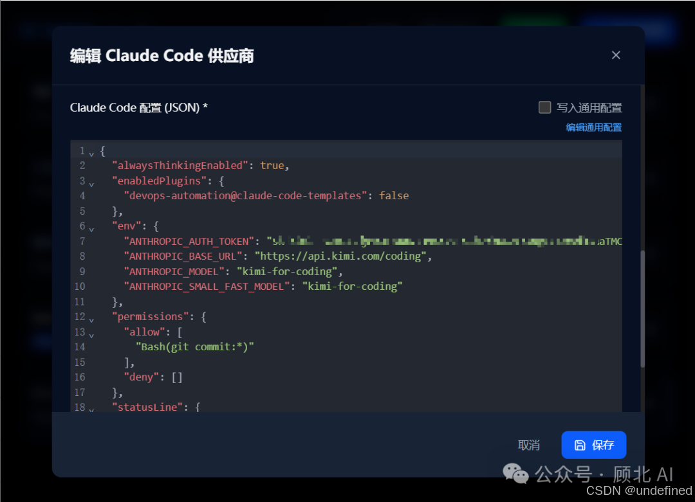Click the vertical scrollbar thumb of the dialog

click(642, 309)
